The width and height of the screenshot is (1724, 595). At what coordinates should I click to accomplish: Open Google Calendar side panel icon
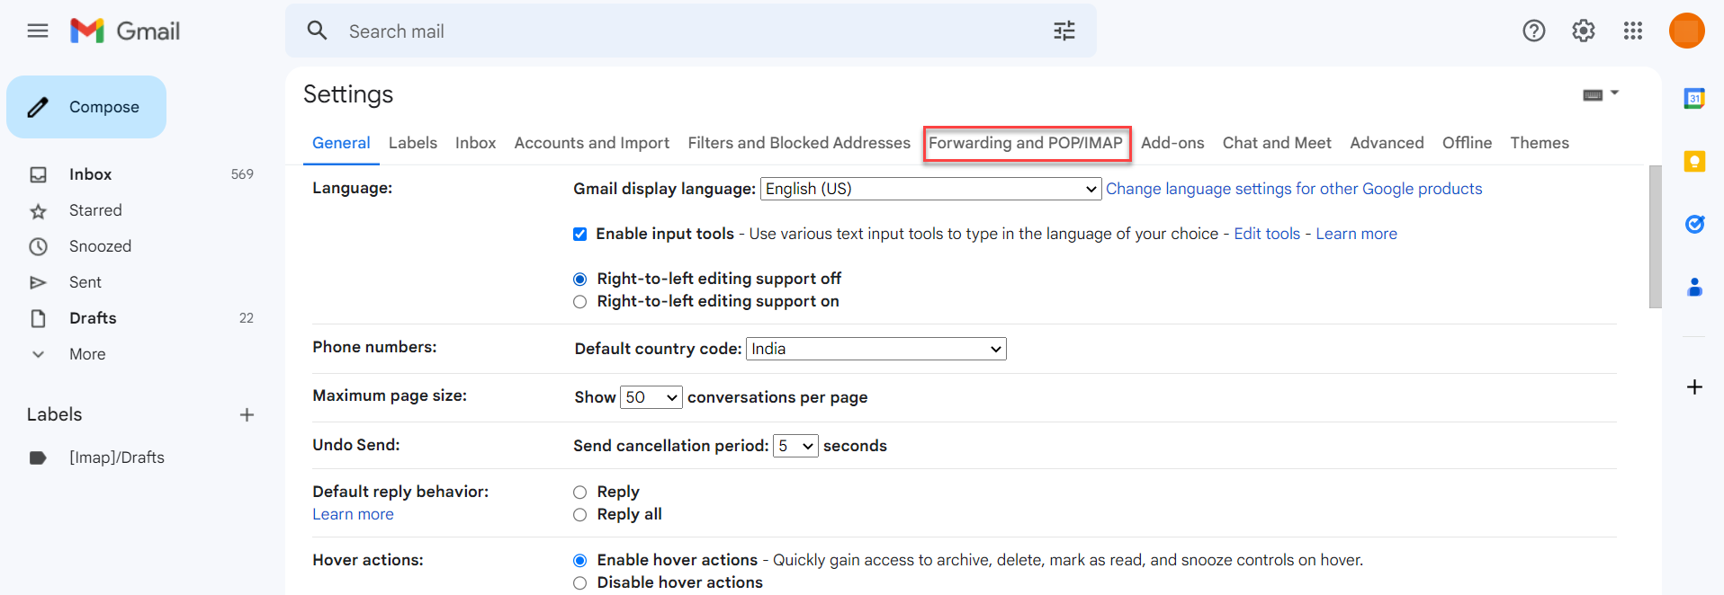coord(1694,98)
